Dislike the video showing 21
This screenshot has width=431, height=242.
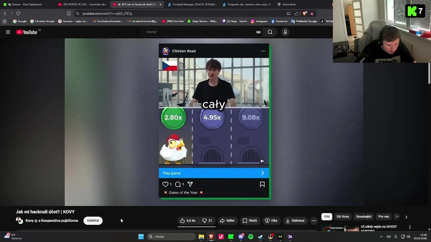tap(207, 221)
